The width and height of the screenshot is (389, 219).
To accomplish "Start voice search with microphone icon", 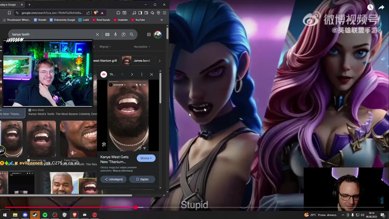I will 115,34.
